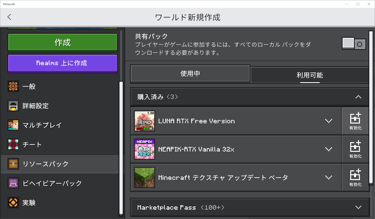Screen dimensions: 375x219
Task: Click the left sidebar scrollbar
Action: (121, 148)
